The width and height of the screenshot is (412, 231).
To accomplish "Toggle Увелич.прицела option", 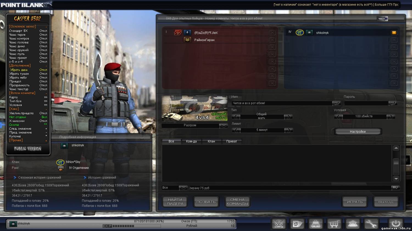I will pos(28,113).
